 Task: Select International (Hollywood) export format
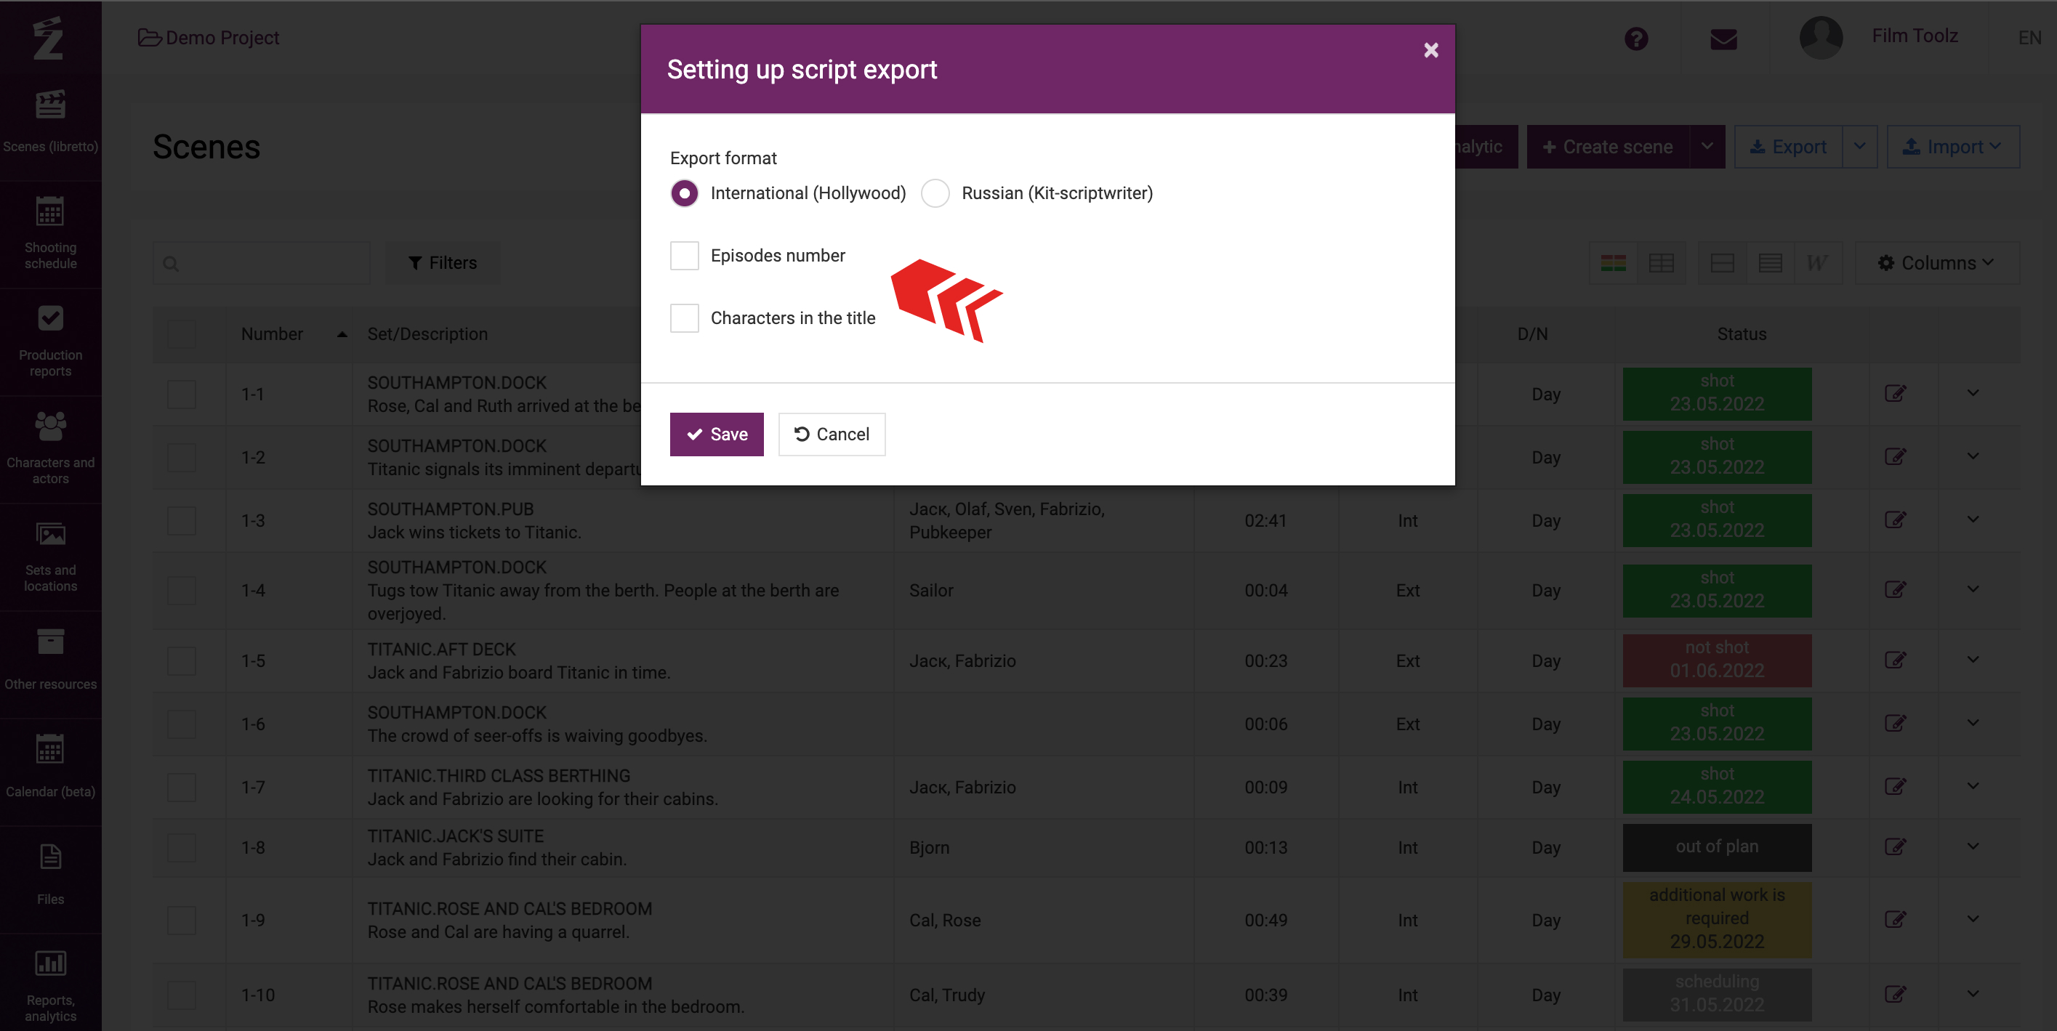click(685, 193)
